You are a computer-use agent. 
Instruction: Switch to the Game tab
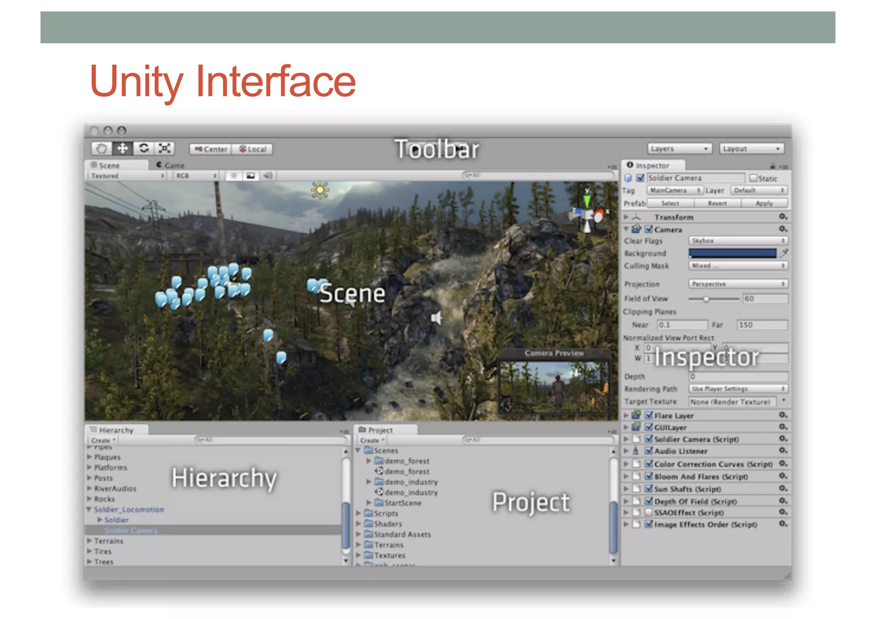click(170, 165)
